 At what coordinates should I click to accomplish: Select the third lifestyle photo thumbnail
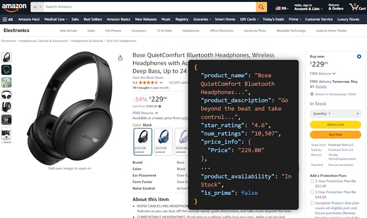pyautogui.click(x=6, y=82)
